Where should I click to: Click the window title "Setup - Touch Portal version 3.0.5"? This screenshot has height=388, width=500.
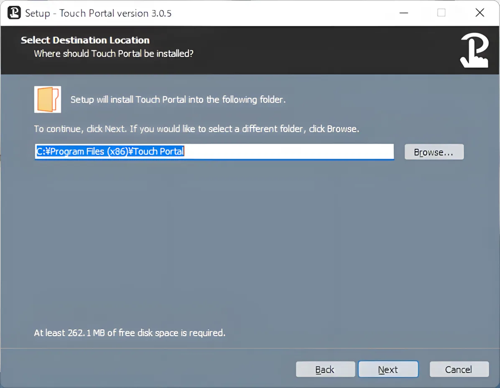pos(98,13)
